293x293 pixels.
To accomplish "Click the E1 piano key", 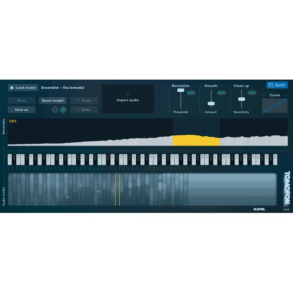I will click(x=18, y=160).
